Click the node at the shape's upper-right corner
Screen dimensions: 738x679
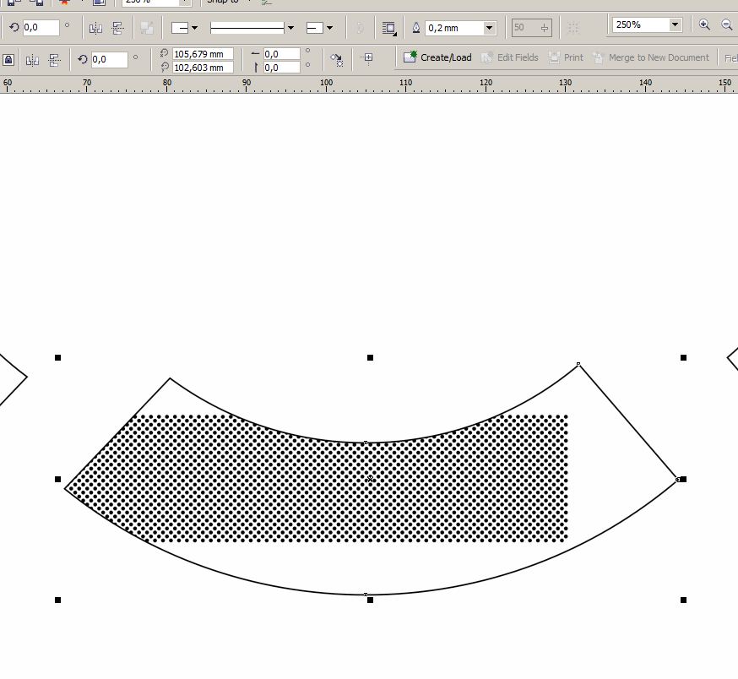tap(578, 365)
